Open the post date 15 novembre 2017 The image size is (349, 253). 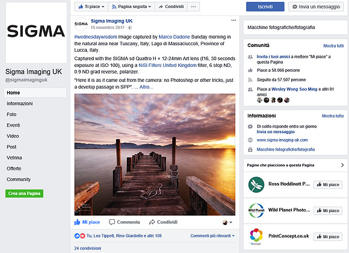click(x=108, y=28)
